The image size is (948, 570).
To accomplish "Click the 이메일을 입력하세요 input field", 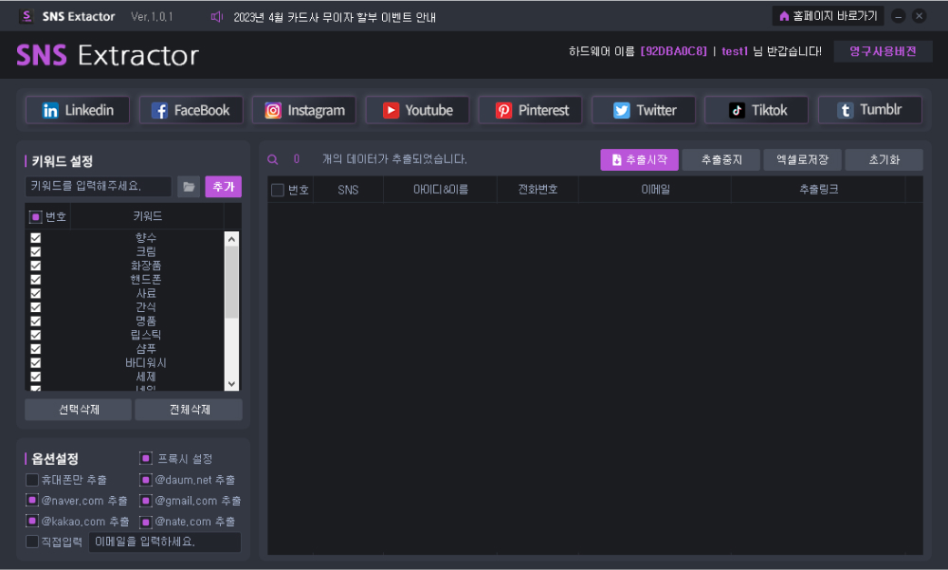I will coord(164,542).
